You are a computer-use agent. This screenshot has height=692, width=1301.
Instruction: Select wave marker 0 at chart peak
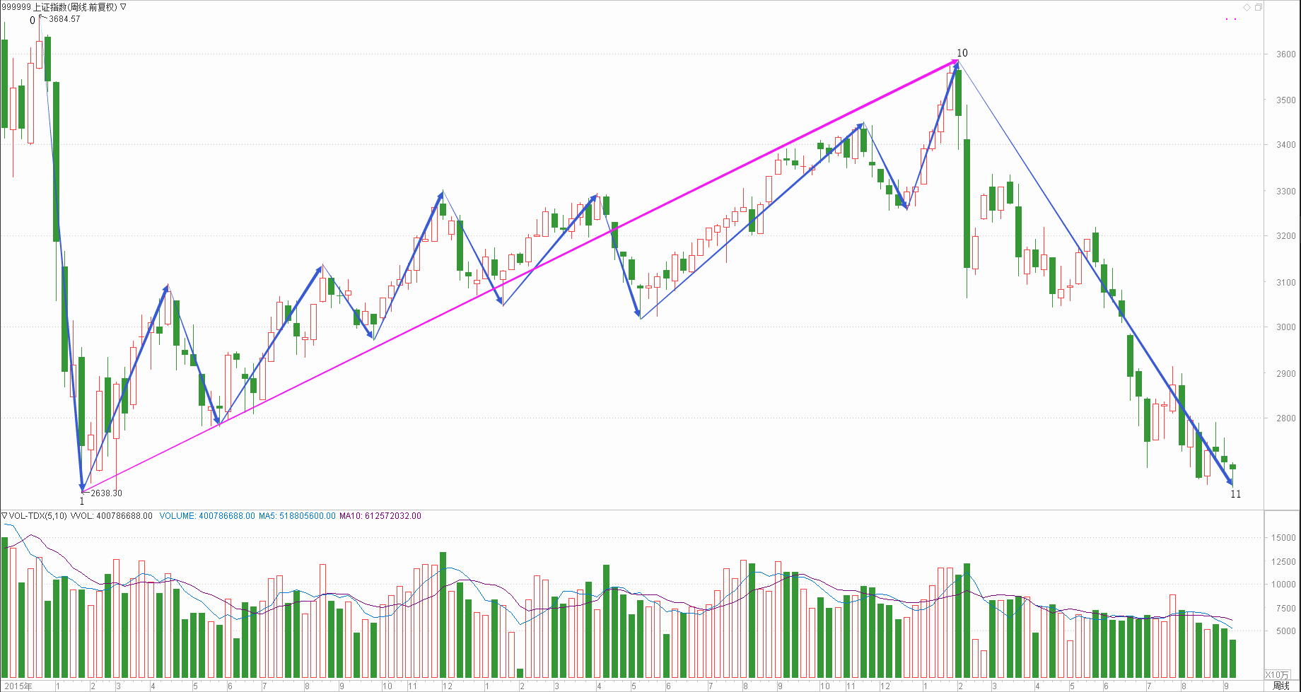tap(33, 20)
